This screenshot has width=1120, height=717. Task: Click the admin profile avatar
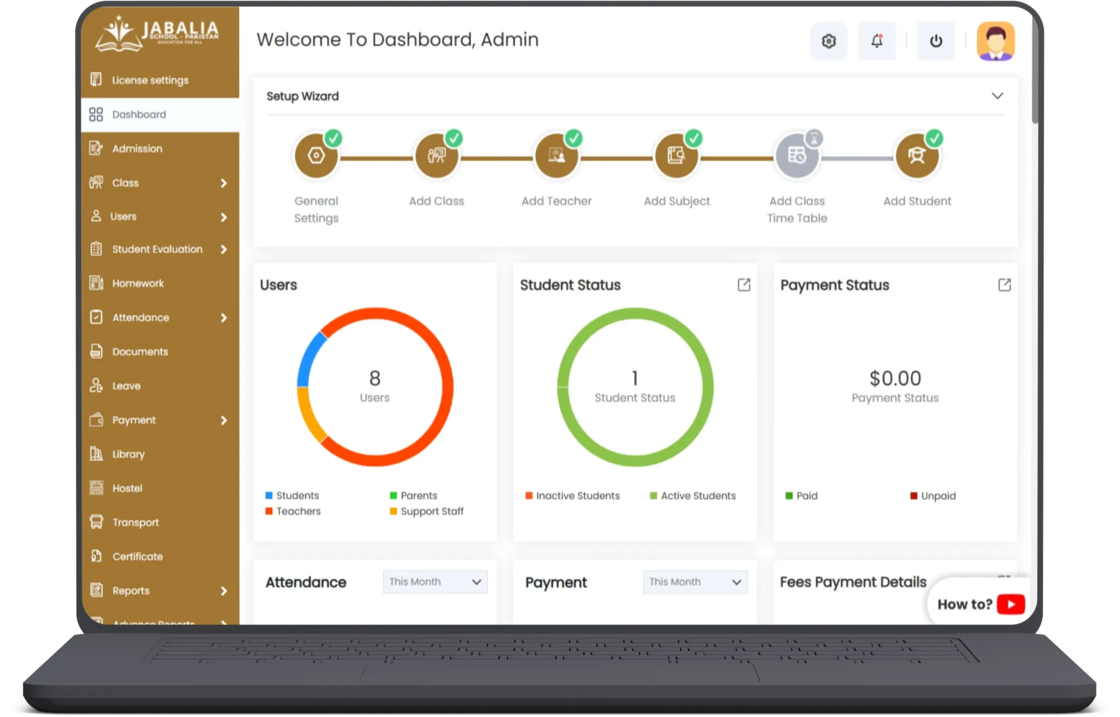point(995,41)
